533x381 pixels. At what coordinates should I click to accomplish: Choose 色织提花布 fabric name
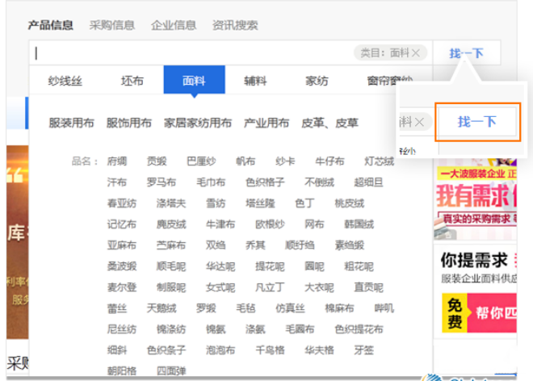(x=359, y=329)
